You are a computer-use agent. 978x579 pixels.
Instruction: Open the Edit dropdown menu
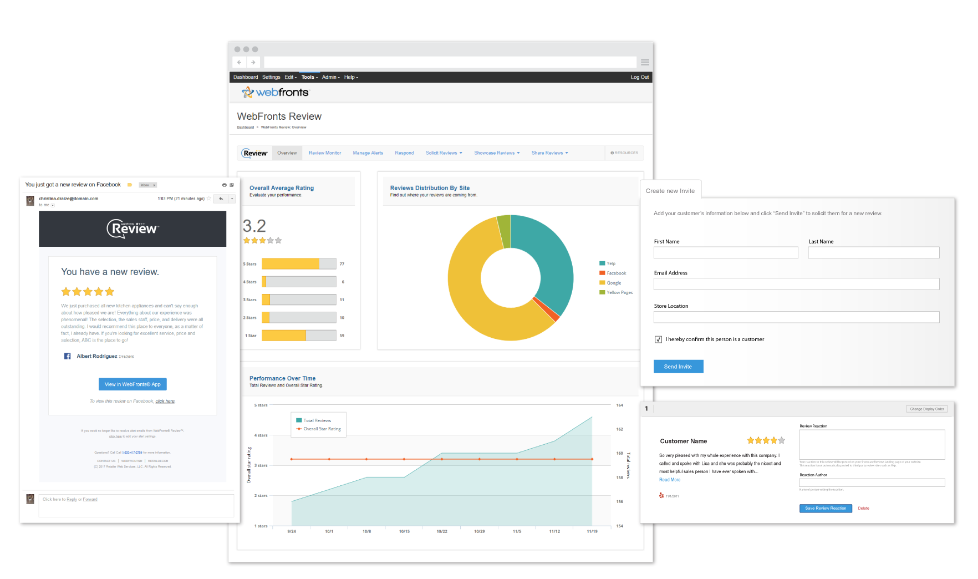click(291, 77)
